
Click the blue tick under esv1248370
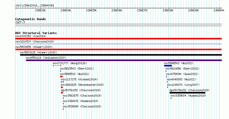(x=168, y=87)
